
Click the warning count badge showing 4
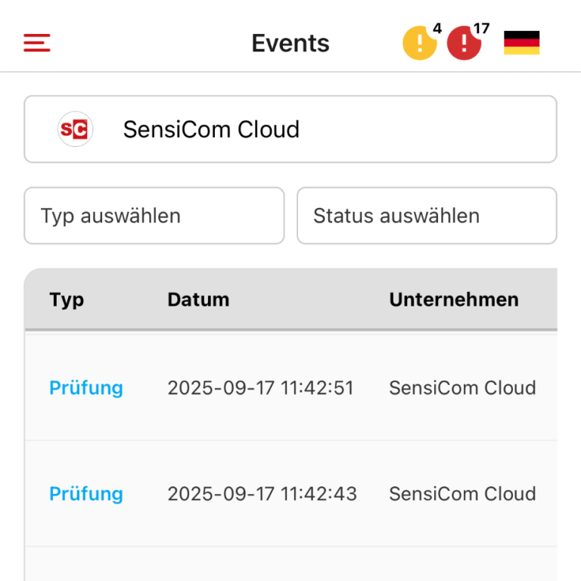click(x=437, y=30)
